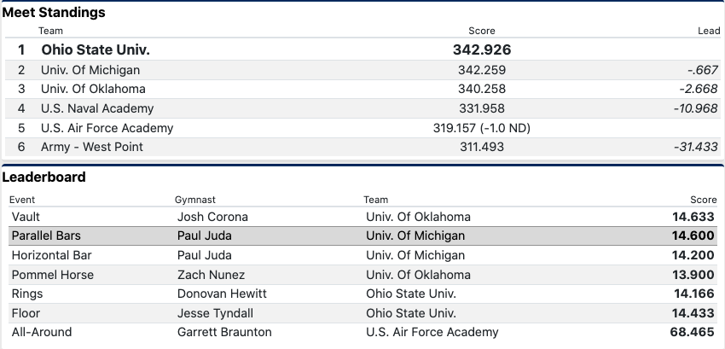The image size is (725, 349).
Task: Click the Rings event row
Action: coord(27,294)
